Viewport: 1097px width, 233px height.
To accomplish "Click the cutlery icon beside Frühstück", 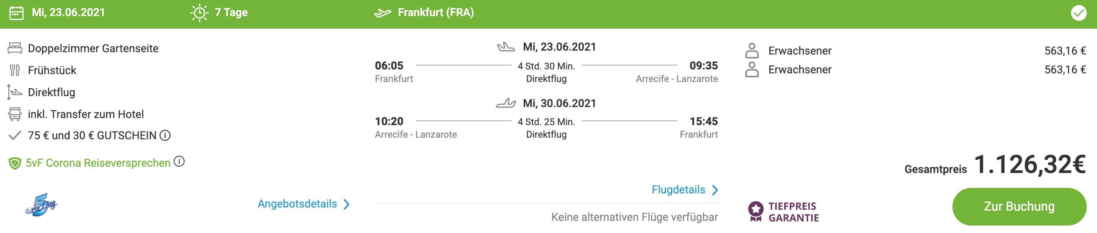I will point(15,70).
